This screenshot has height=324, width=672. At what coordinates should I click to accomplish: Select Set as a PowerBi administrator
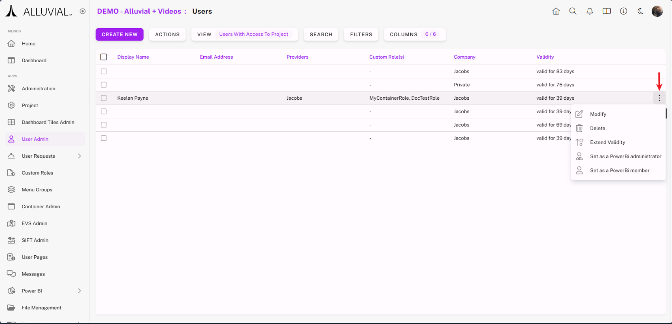(625, 156)
